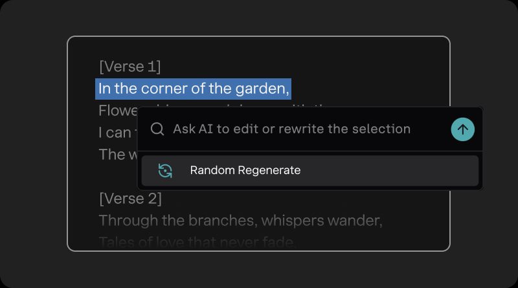This screenshot has height=288, width=518.
Task: Click the "I can" lyric line start
Action: pyautogui.click(x=115, y=133)
